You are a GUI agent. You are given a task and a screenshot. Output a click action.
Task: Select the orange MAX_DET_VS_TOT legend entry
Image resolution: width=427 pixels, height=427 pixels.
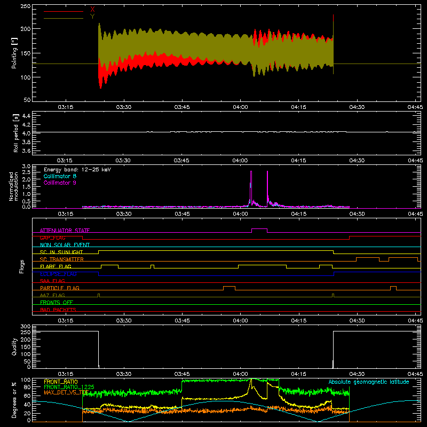click(x=66, y=392)
